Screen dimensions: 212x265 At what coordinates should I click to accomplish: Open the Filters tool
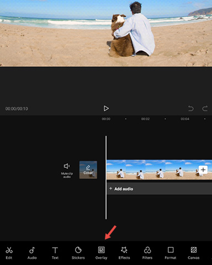pyautogui.click(x=147, y=253)
